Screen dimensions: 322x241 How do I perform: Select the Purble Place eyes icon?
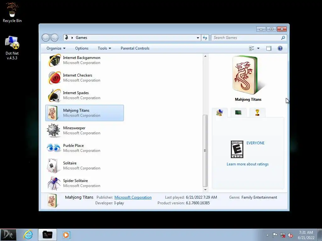[53, 148]
